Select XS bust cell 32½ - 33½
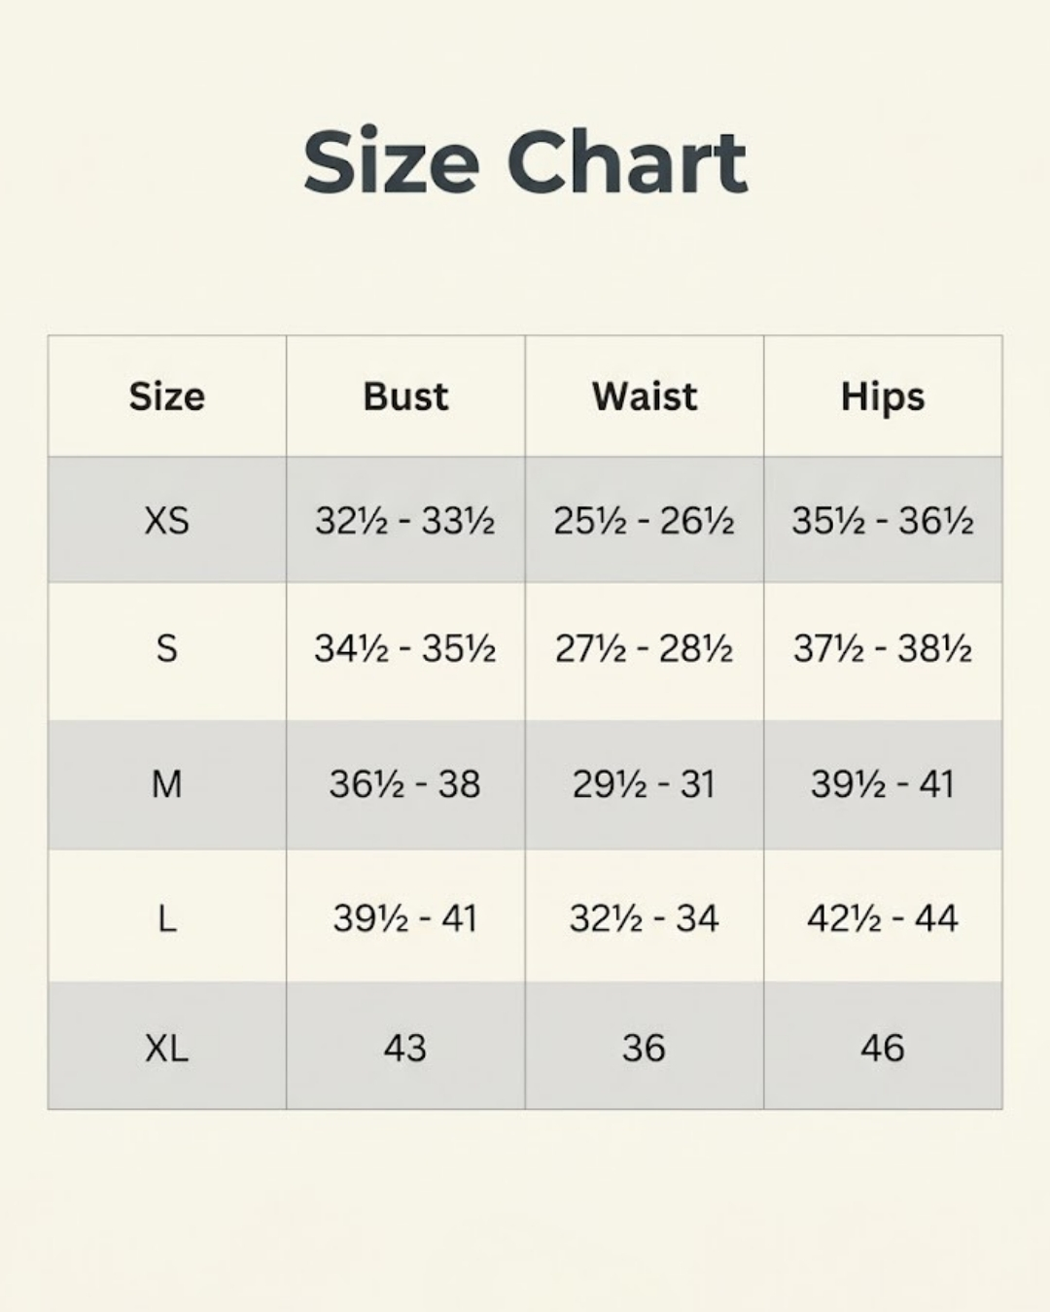The image size is (1050, 1312). click(x=405, y=521)
